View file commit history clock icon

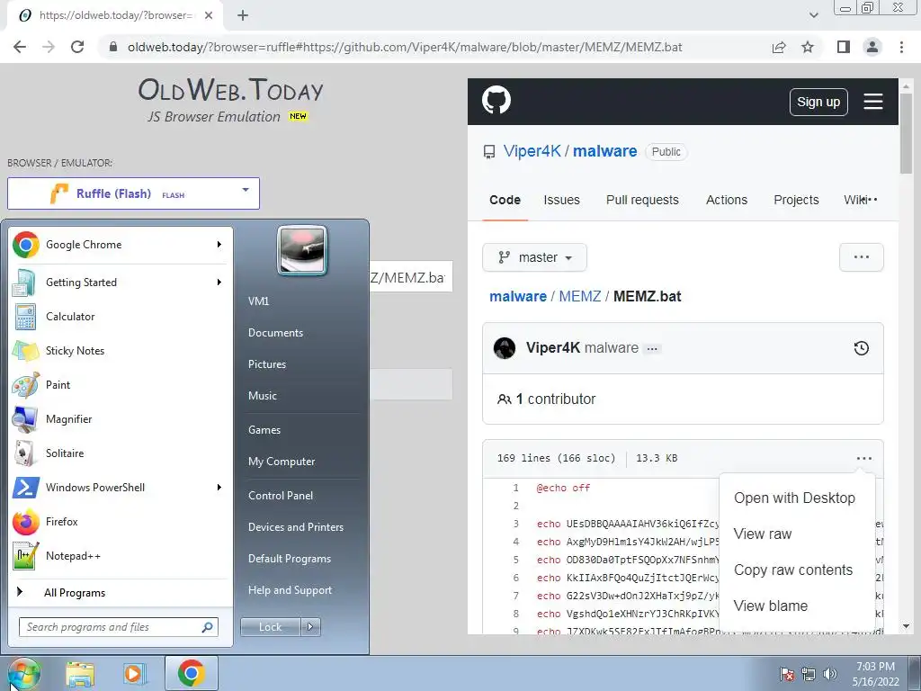pos(861,348)
